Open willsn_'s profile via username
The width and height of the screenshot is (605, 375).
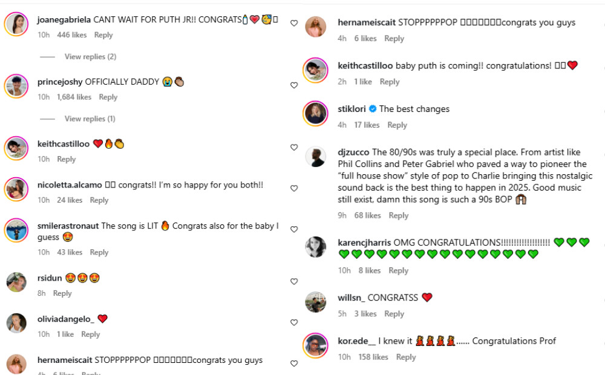[351, 298]
